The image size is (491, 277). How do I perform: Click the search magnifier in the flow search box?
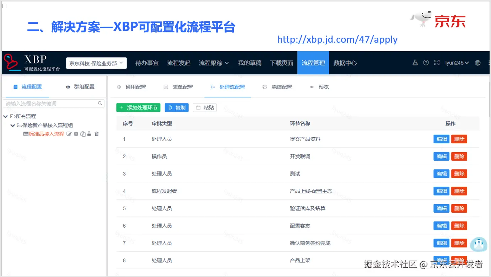(x=100, y=103)
